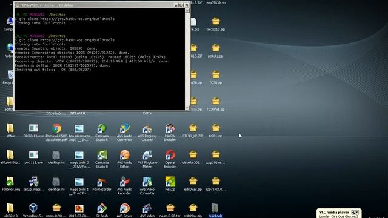The width and height of the screenshot is (388, 218).
Task: Select the distella-301 archive
Action: [193, 157]
